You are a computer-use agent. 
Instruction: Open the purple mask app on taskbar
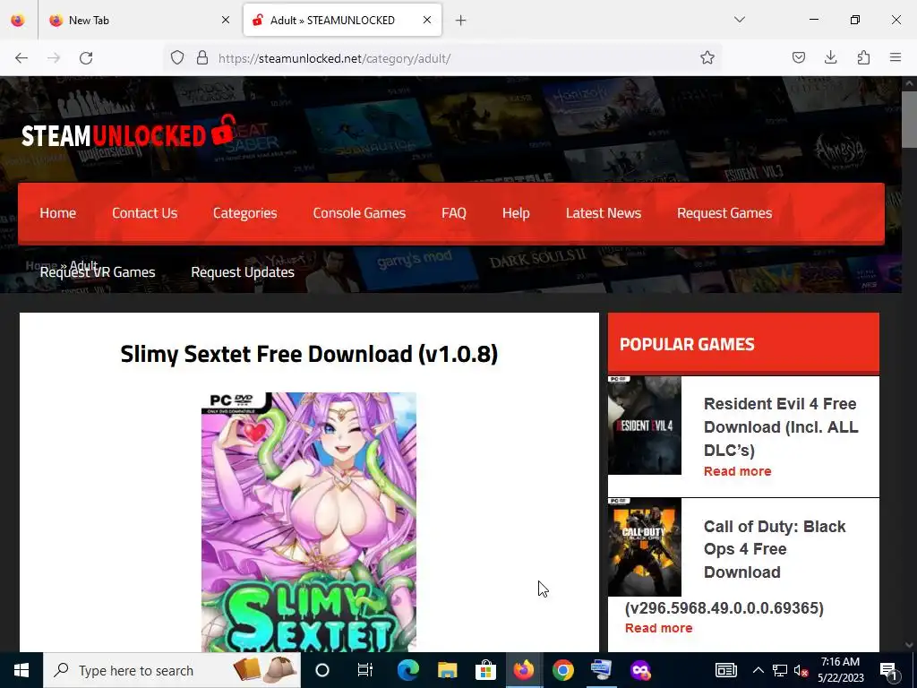[x=640, y=670]
